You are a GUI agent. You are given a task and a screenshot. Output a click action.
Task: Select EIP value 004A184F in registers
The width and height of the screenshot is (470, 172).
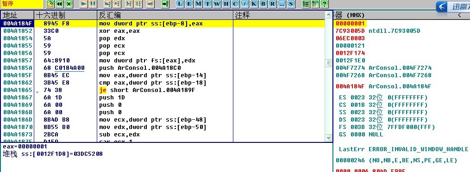tap(350, 86)
